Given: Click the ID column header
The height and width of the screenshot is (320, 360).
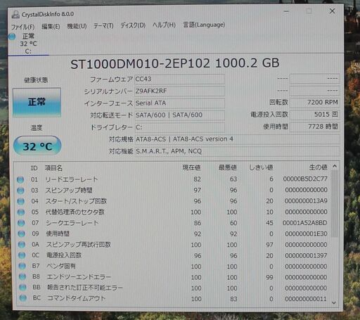Looking at the screenshot, I should [x=34, y=168].
